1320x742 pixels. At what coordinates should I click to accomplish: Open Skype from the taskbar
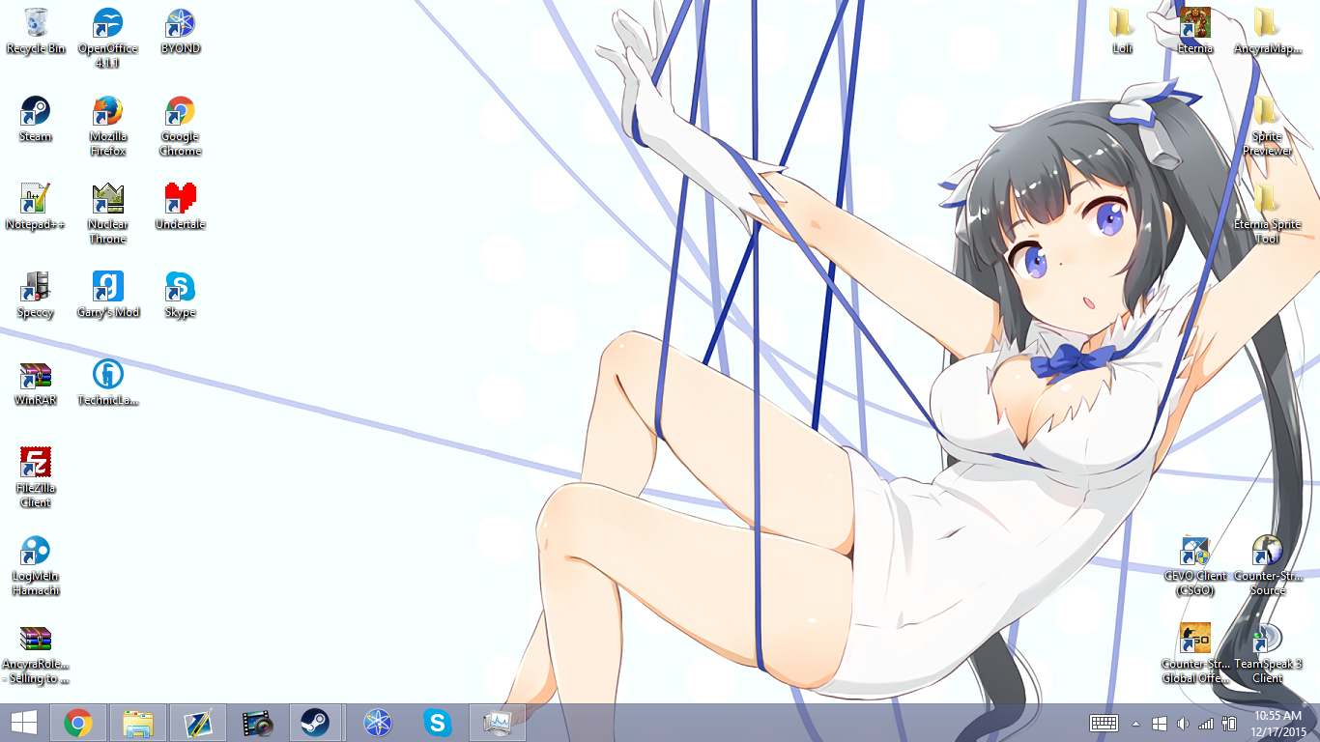point(438,723)
